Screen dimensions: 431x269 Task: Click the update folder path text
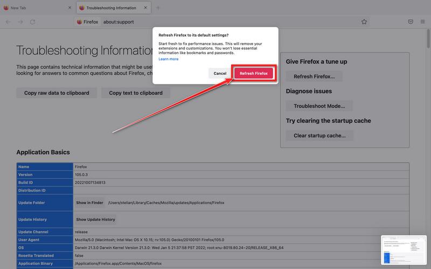[166, 203]
